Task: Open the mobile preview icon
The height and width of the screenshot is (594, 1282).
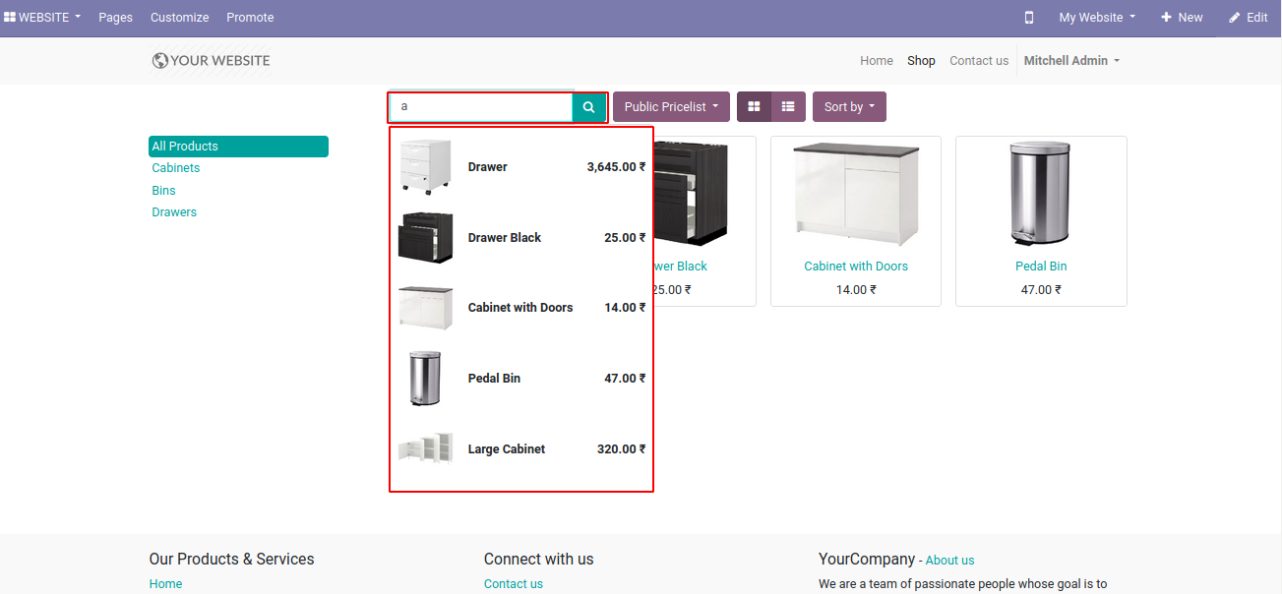Action: click(1029, 18)
